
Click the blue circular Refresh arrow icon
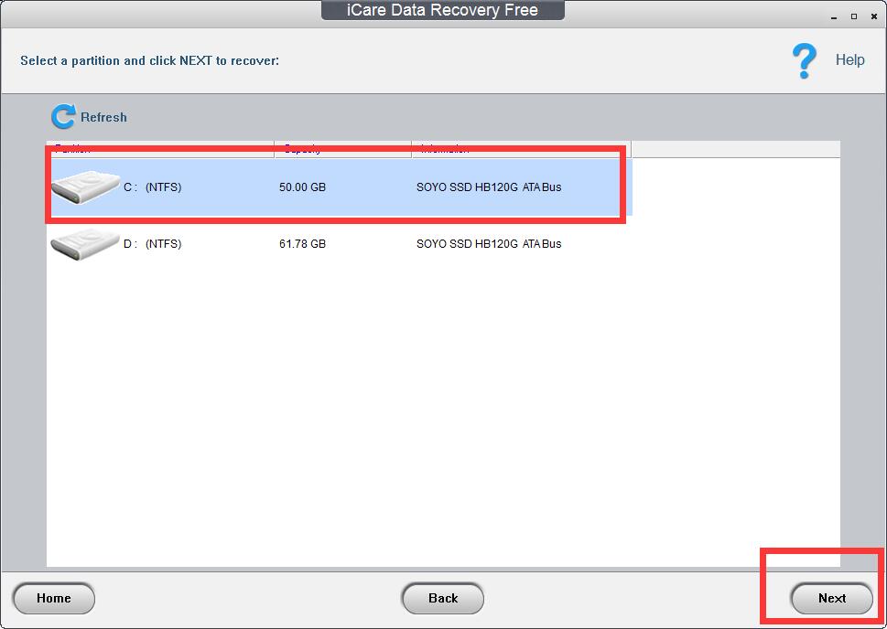pos(63,116)
